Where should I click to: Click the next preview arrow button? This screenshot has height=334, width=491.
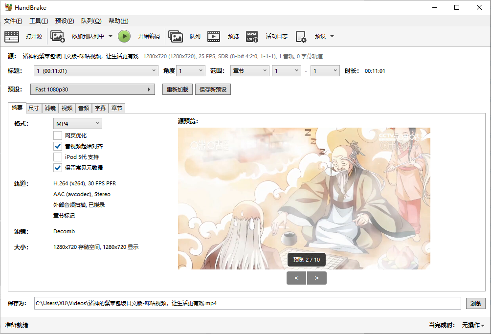[x=317, y=278]
